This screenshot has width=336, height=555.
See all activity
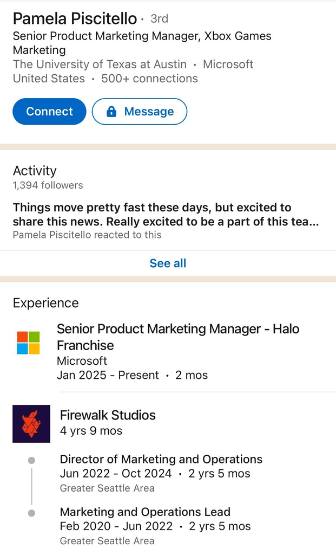168,263
